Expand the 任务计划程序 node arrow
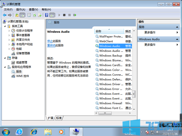This screenshot has height=136, width=182. (9, 31)
